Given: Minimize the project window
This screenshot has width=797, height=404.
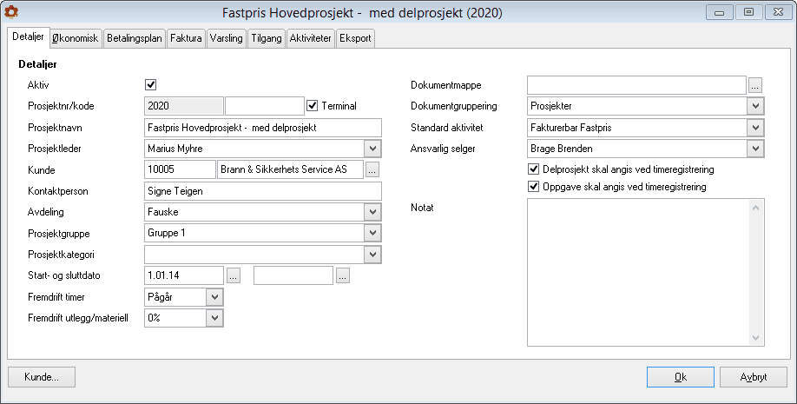Looking at the screenshot, I should coord(719,13).
